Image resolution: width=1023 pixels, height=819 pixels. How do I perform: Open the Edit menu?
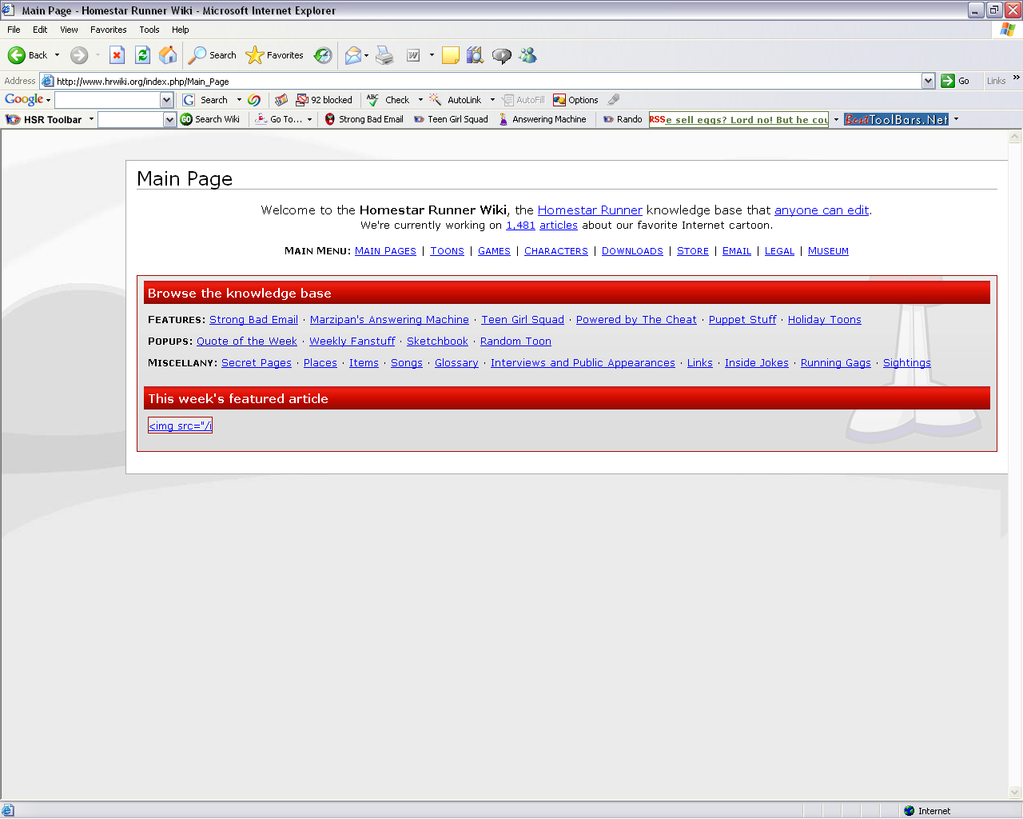40,30
